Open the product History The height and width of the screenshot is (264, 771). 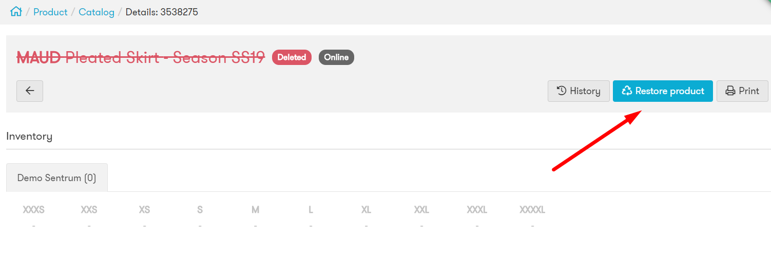pyautogui.click(x=579, y=91)
